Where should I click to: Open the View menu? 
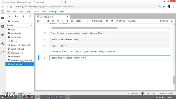click(x=22, y=12)
